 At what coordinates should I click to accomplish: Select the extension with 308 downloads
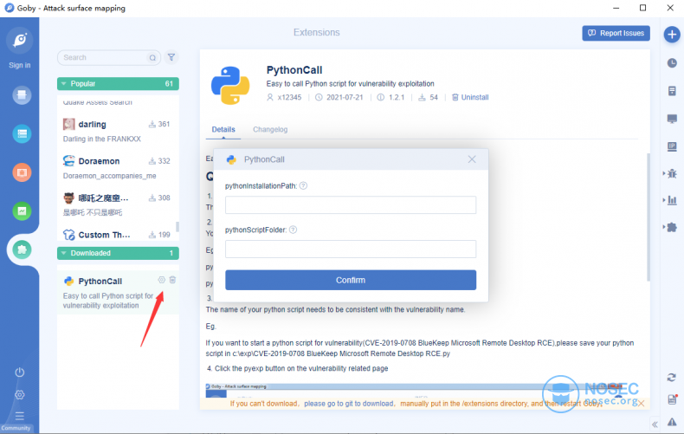pos(118,204)
